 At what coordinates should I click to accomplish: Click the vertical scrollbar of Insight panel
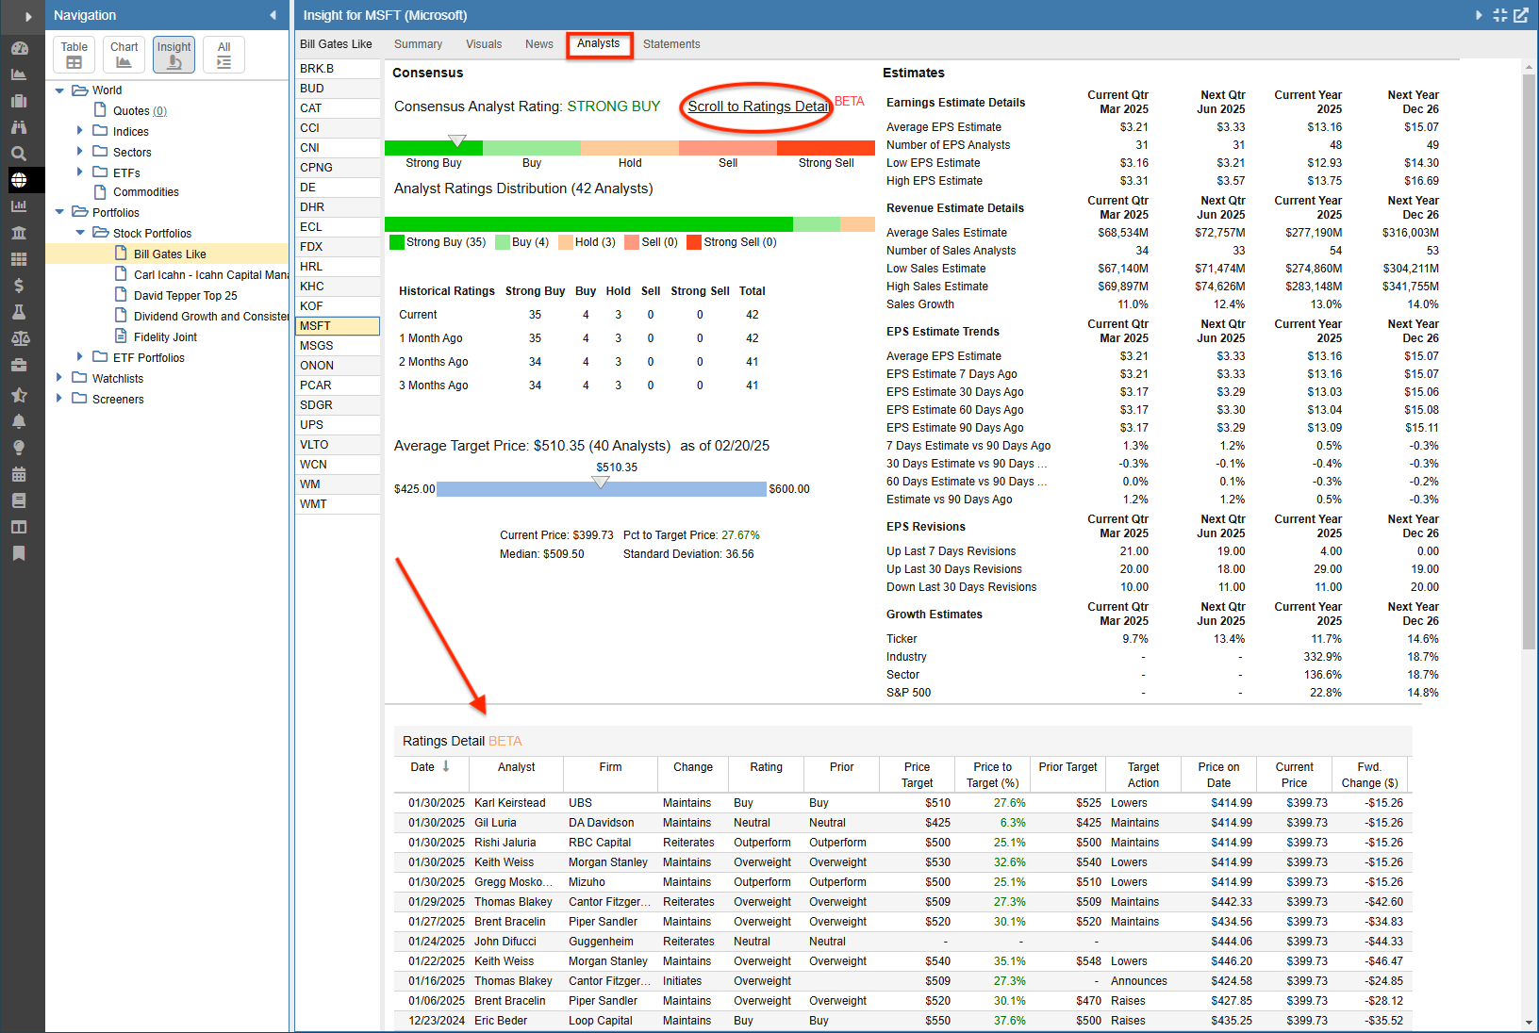point(1529,361)
